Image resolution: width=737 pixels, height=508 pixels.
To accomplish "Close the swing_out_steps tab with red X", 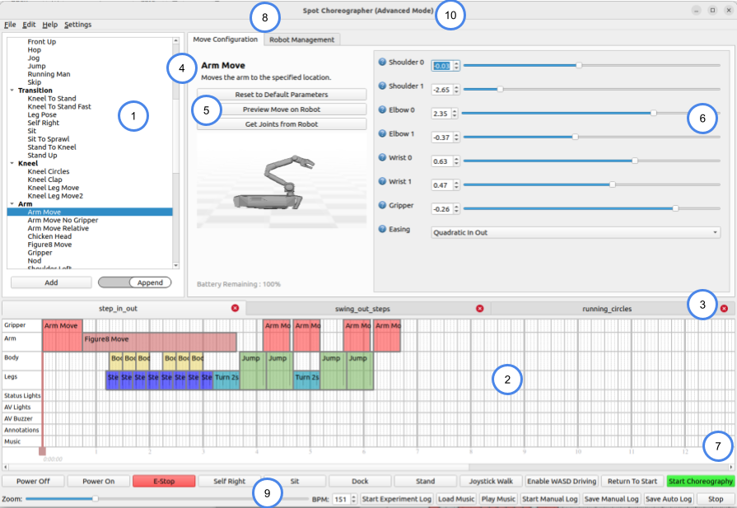I will (x=480, y=308).
